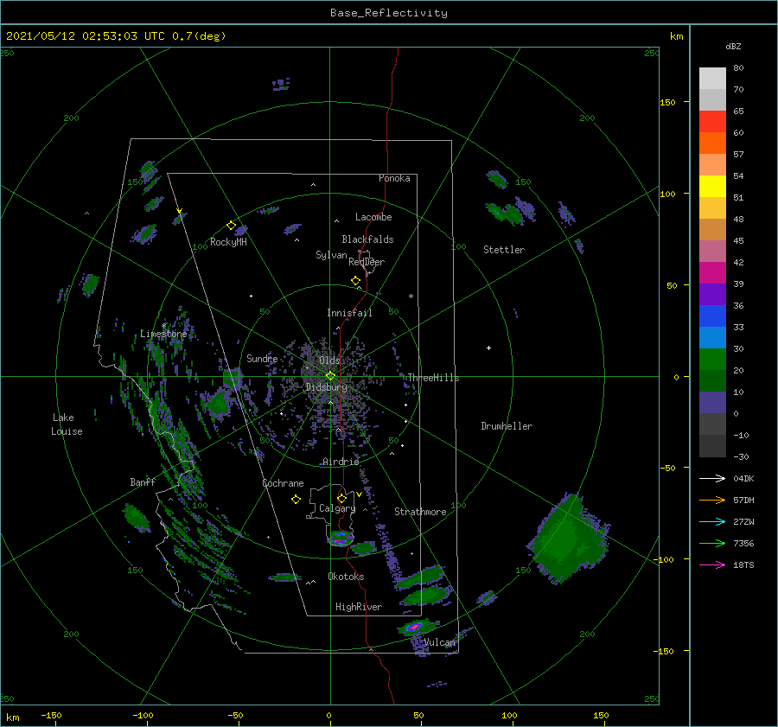Click the white plus marker east of ThreeHills

[488, 348]
